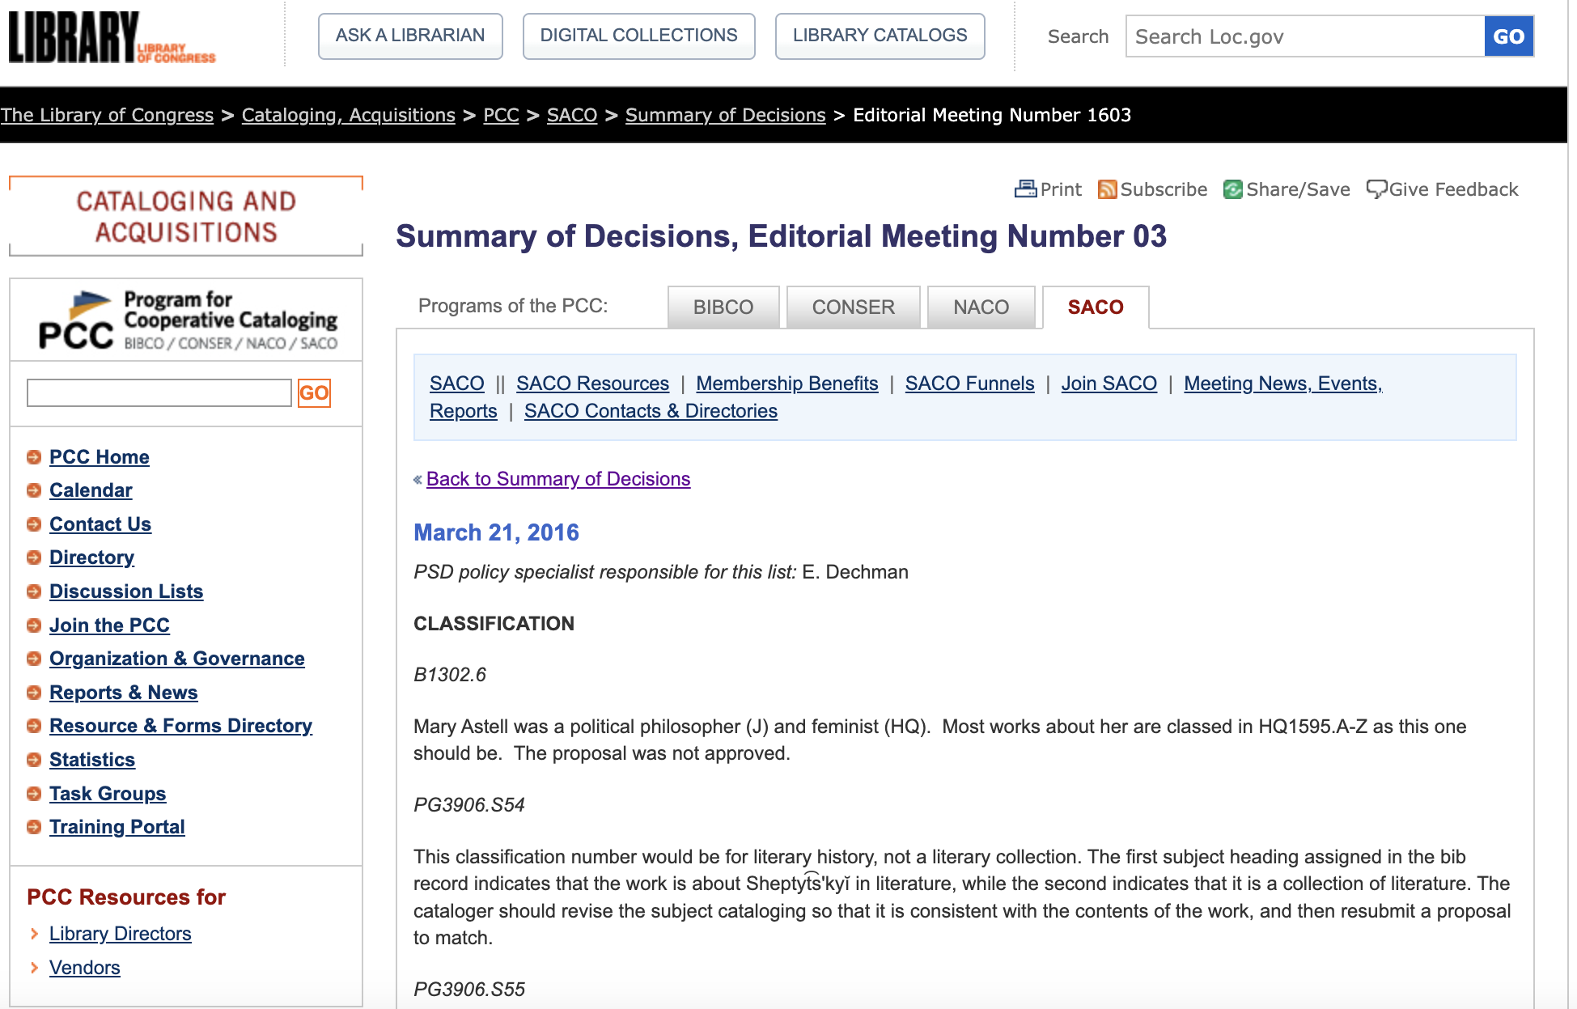Click the Share/Save green icon
Image resolution: width=1577 pixels, height=1009 pixels.
[1232, 189]
